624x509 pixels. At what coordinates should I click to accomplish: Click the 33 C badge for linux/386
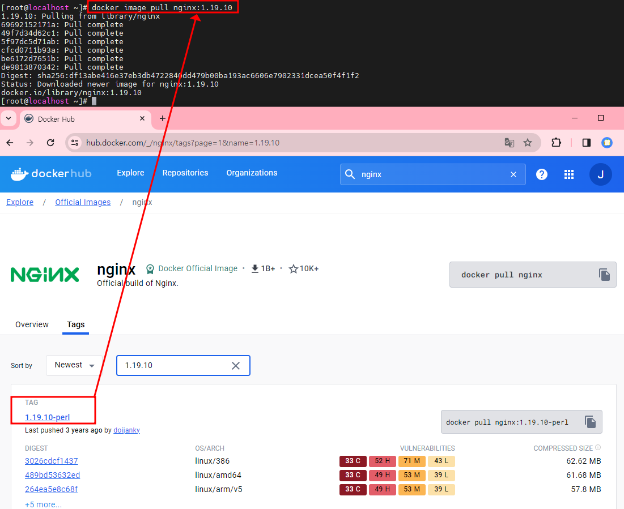coord(353,461)
